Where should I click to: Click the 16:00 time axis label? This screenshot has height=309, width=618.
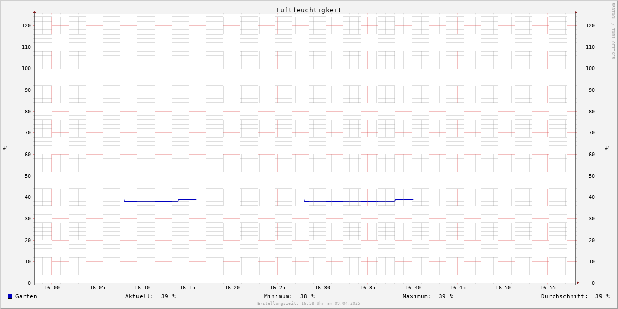pyautogui.click(x=52, y=288)
